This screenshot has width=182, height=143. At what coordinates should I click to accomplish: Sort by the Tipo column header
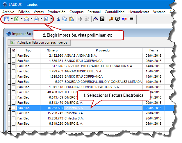click(x=28, y=50)
